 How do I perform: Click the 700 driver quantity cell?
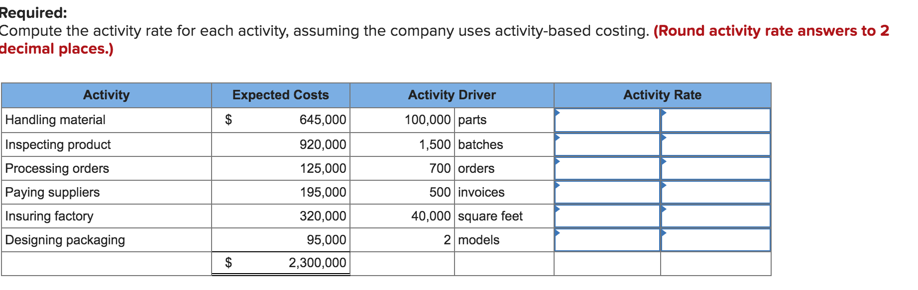[x=402, y=168]
